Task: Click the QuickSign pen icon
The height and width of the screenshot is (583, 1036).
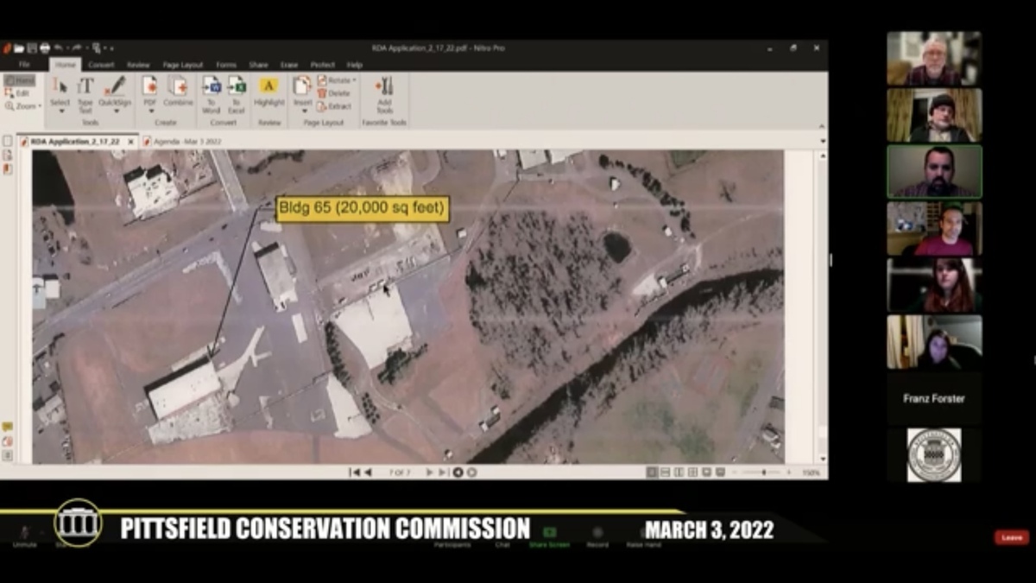Action: [x=115, y=88]
